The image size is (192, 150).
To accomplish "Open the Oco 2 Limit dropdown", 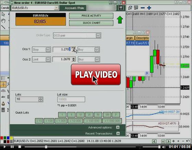I will tap(48, 59).
